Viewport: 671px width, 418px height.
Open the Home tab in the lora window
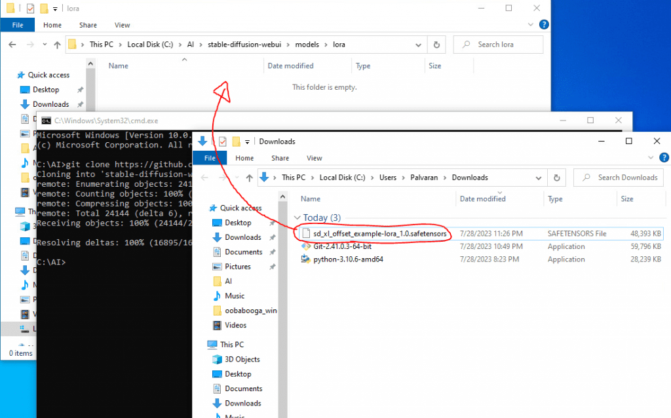pos(52,26)
